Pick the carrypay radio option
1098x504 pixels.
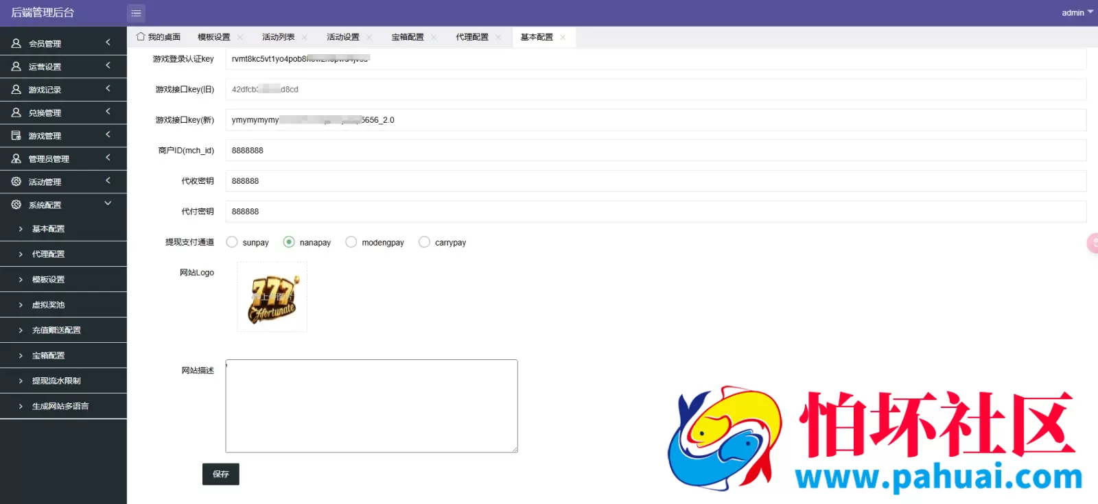point(424,242)
